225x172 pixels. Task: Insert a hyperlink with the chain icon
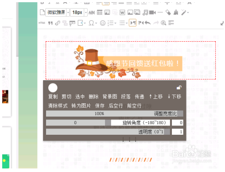click(x=58, y=23)
